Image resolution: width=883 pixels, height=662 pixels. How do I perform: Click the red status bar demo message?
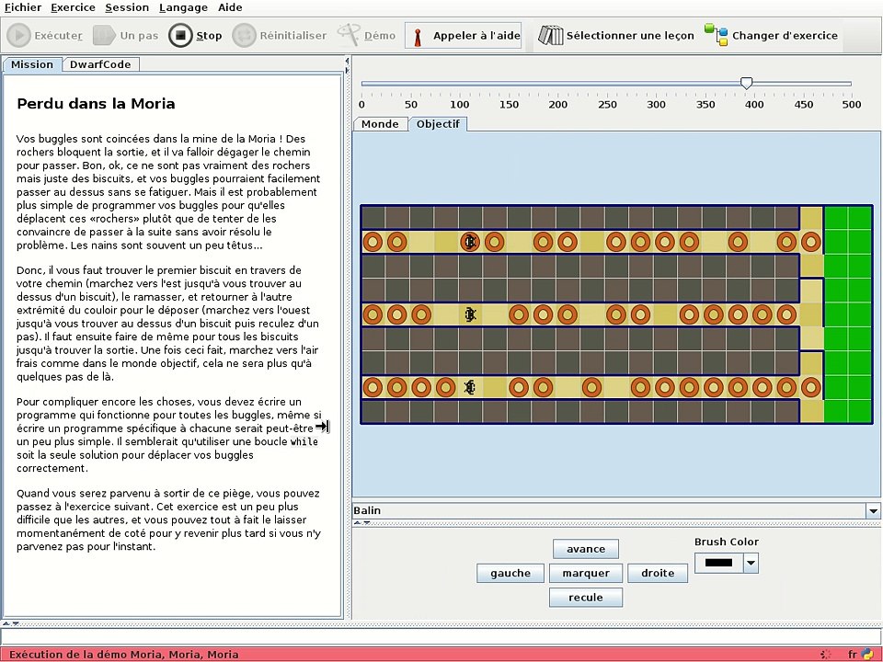click(x=124, y=654)
